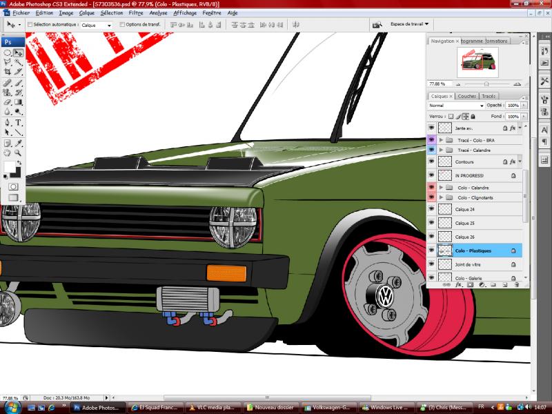Select the Eyedropper tool
The image size is (552, 414).
pyautogui.click(x=18, y=144)
